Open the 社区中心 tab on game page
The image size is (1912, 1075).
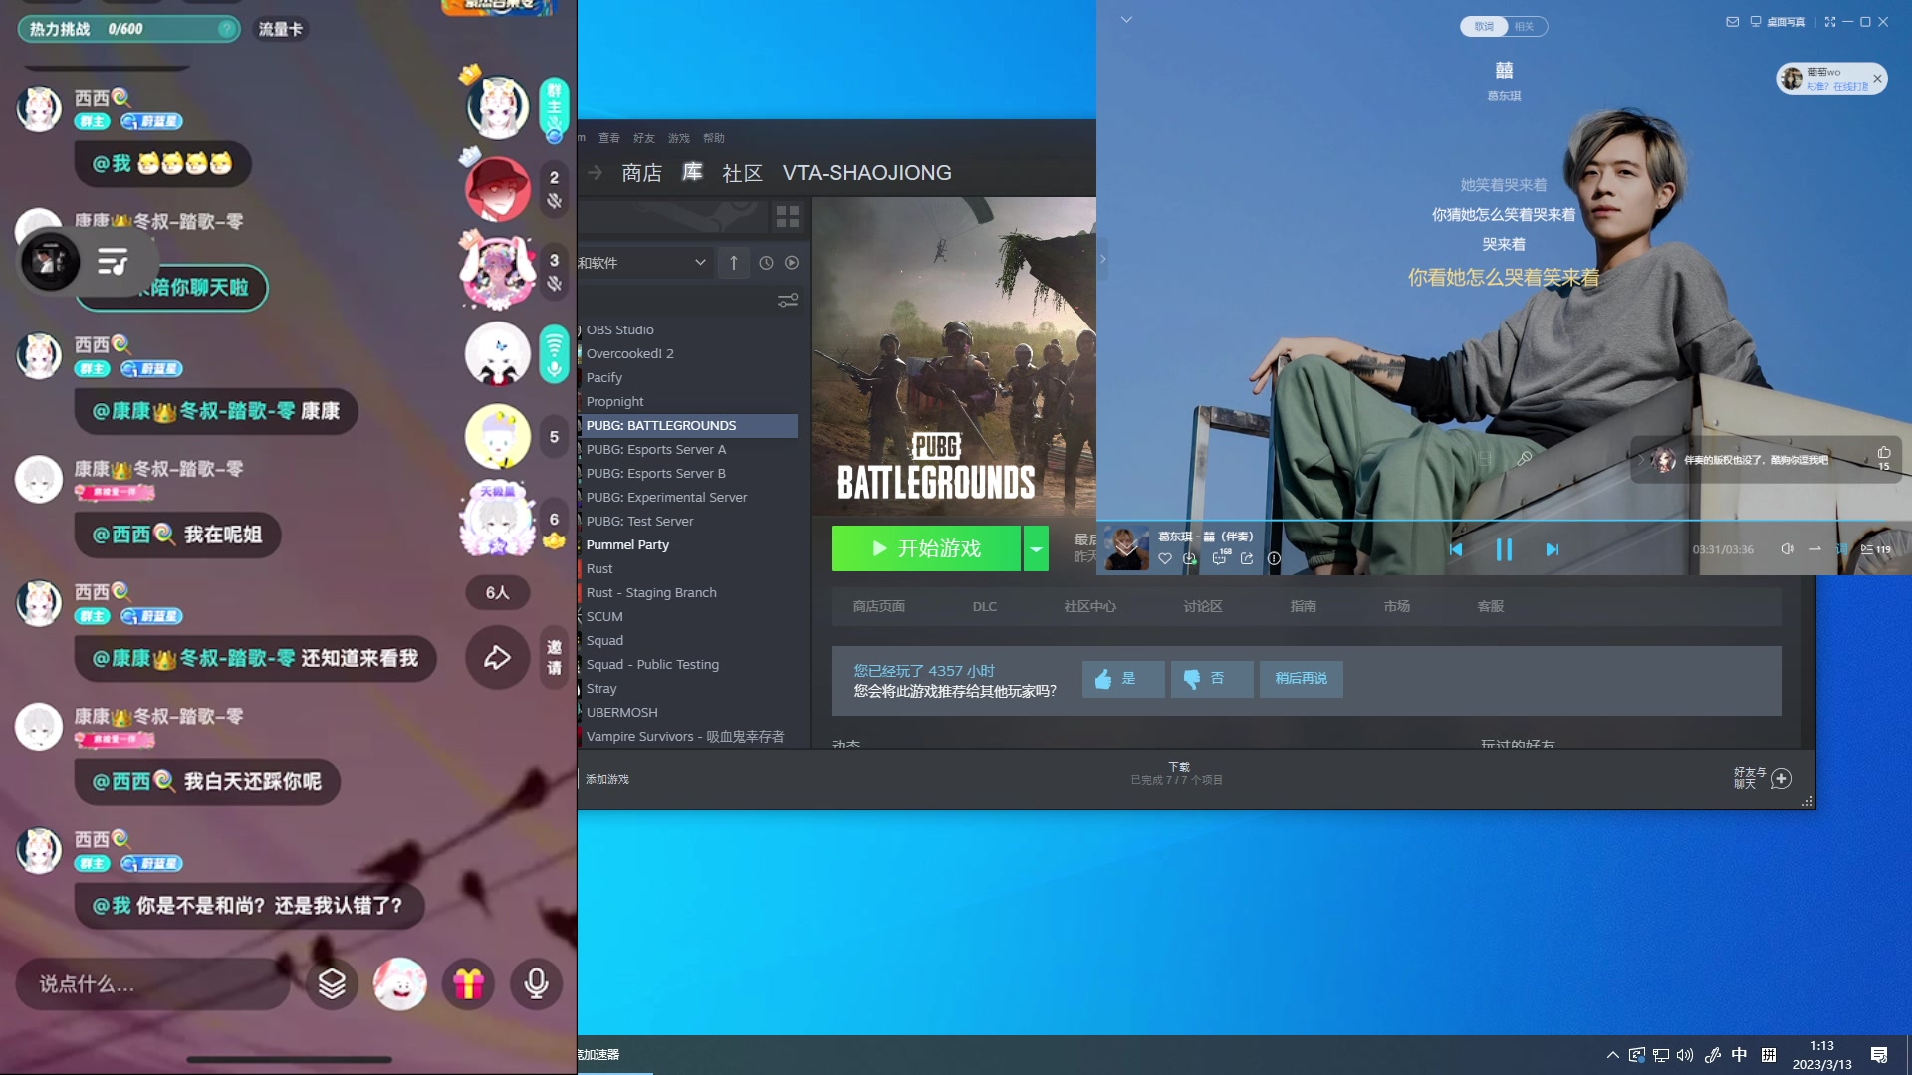pos(1089,606)
